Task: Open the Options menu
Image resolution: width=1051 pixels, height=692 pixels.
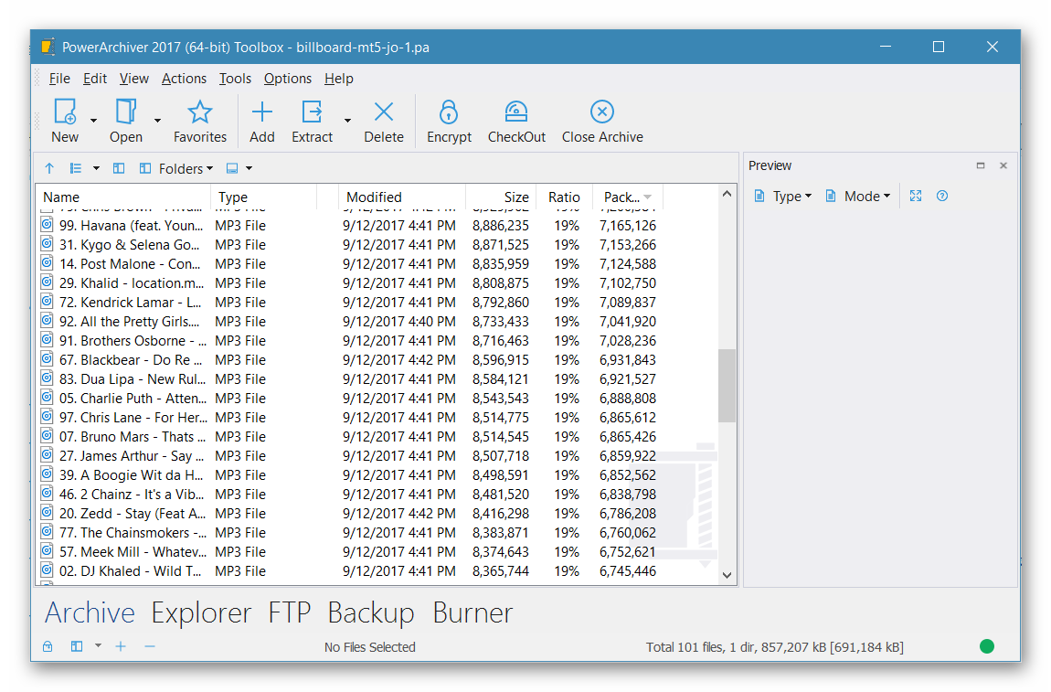Action: point(288,79)
